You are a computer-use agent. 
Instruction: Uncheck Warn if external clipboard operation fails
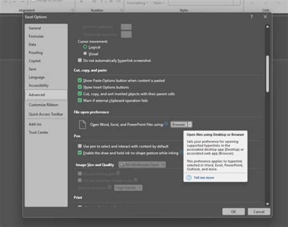pos(80,100)
